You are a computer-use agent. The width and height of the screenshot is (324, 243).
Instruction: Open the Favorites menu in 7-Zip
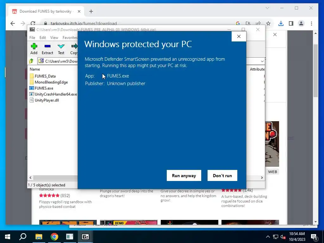click(70, 37)
